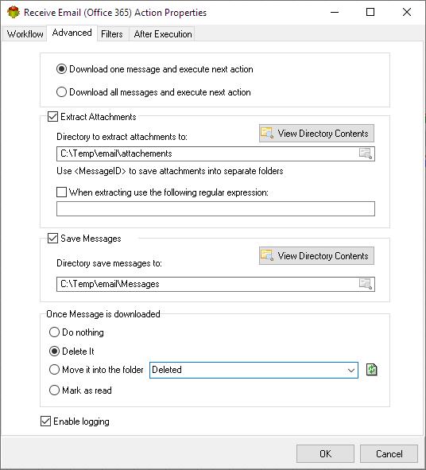Maximize the Action Properties window

pos(370,12)
